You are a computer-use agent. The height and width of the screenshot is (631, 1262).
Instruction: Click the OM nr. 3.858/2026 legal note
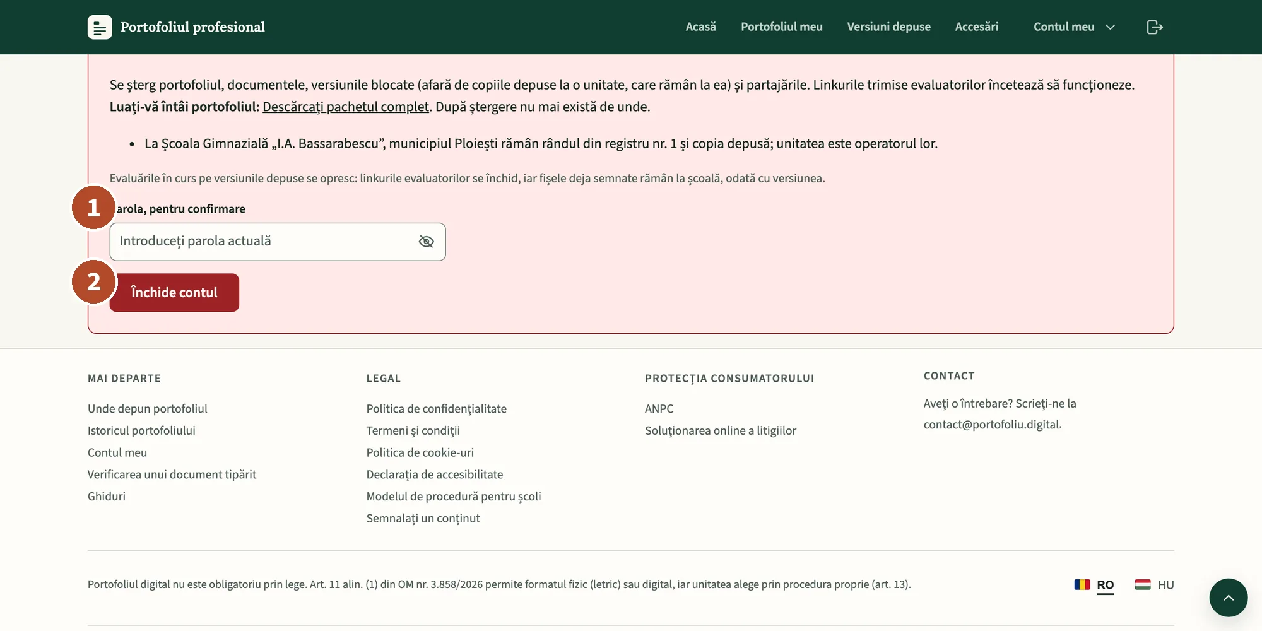click(x=499, y=584)
